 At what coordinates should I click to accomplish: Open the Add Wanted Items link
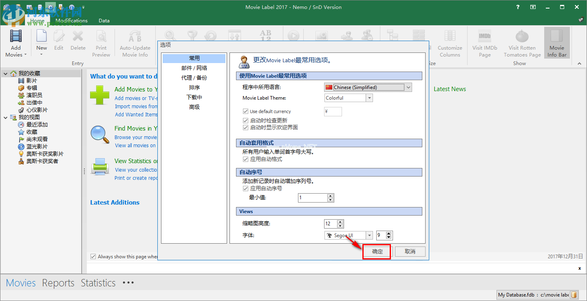tap(136, 114)
